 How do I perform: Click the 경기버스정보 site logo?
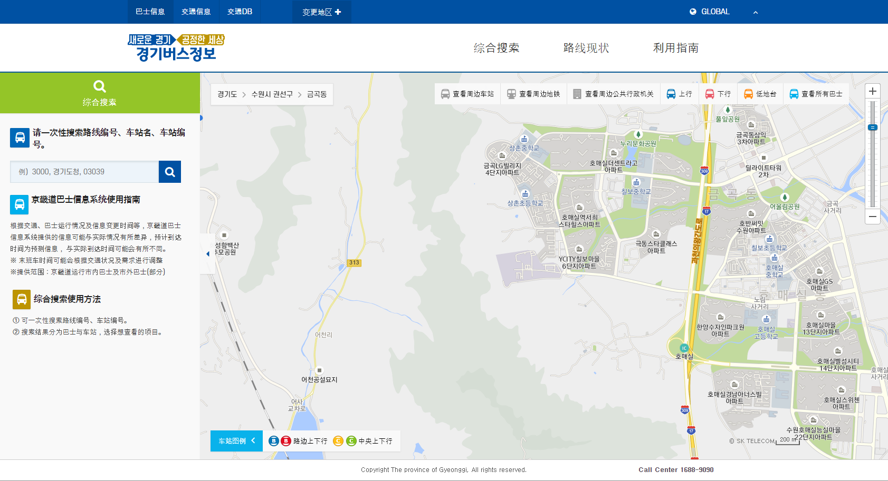coord(176,47)
